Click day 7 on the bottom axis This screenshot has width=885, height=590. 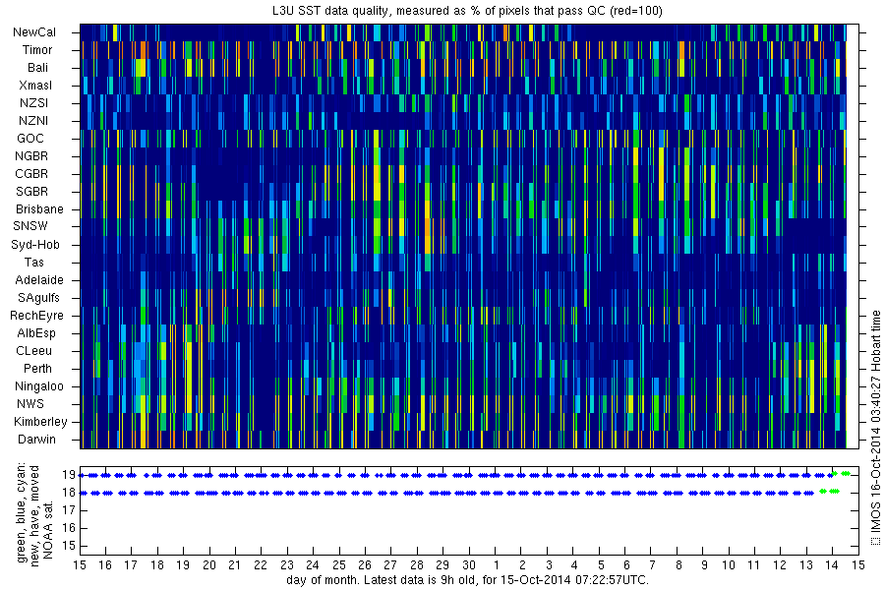653,565
